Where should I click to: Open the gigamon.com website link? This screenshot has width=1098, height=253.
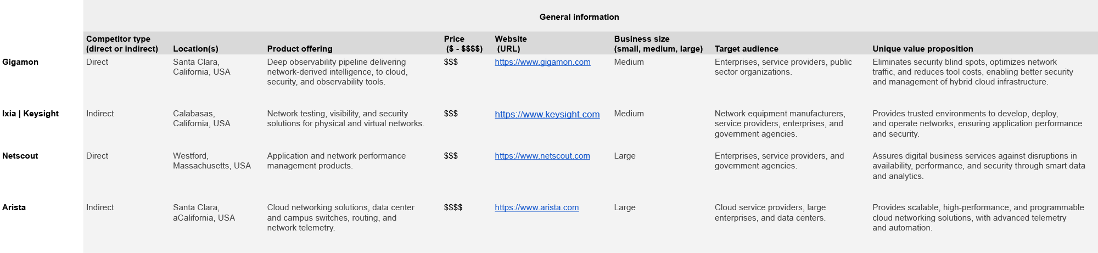pos(542,62)
